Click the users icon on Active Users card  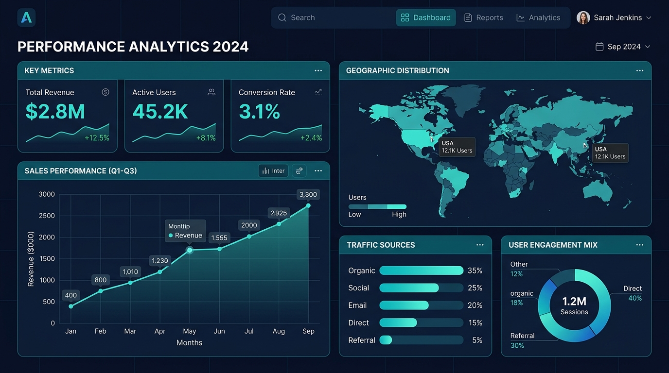(x=211, y=92)
